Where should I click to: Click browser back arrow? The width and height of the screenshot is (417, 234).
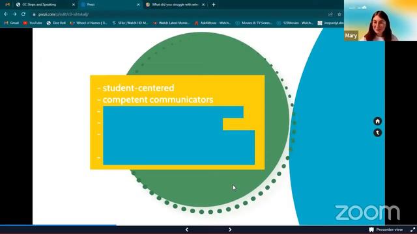click(6, 14)
